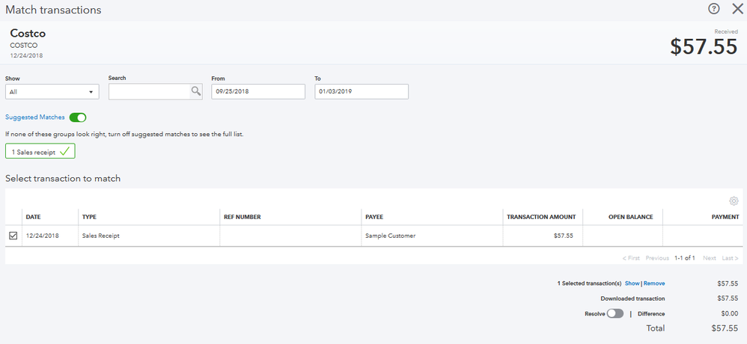Click the OPEN BALANCE column header
747x344 pixels.
point(631,217)
